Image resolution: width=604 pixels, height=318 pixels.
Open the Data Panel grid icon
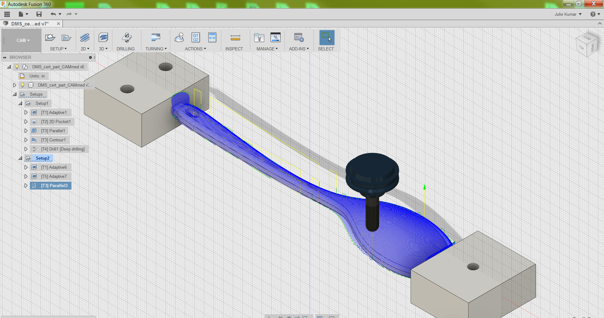[x=7, y=14]
